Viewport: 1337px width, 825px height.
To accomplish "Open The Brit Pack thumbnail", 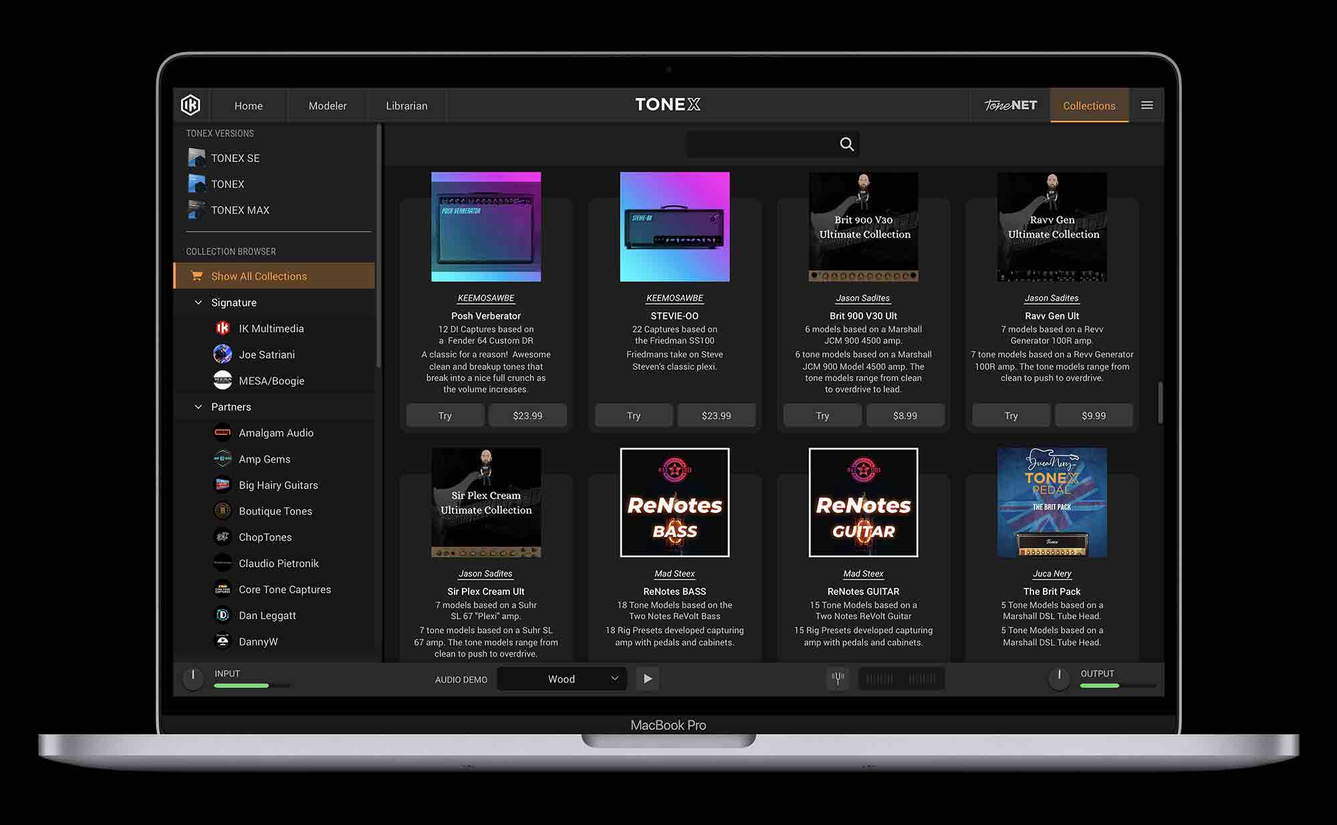I will click(x=1052, y=502).
